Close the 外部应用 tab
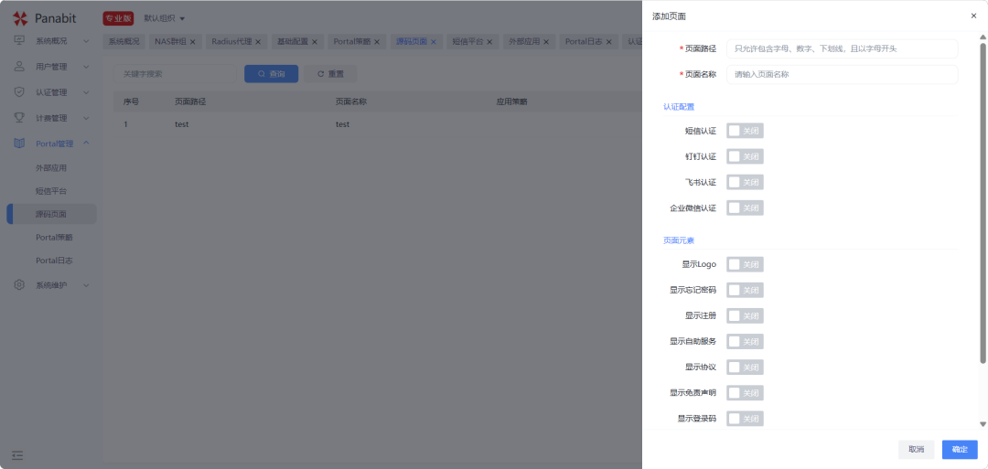Viewport: 988px width, 469px height. 546,41
